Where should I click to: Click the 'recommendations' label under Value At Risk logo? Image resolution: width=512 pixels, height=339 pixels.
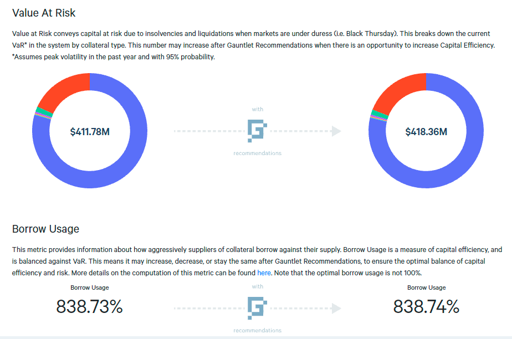257,153
